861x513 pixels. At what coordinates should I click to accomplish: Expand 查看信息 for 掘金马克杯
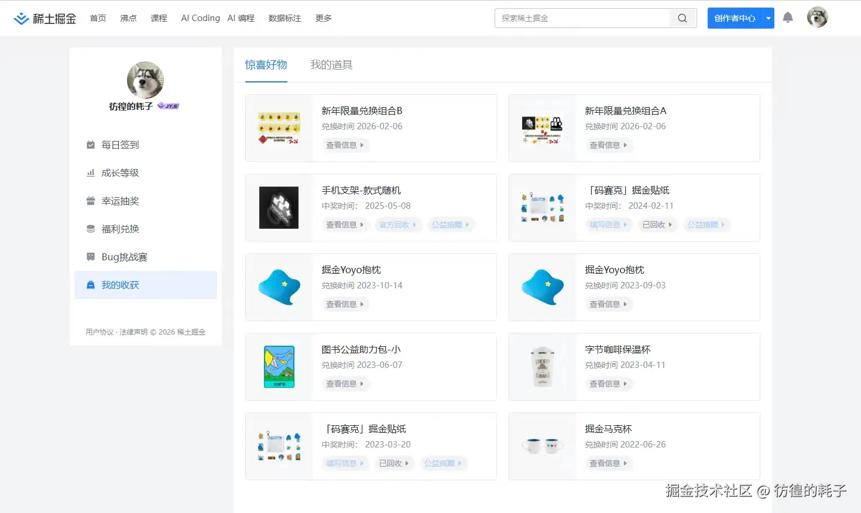coord(609,463)
